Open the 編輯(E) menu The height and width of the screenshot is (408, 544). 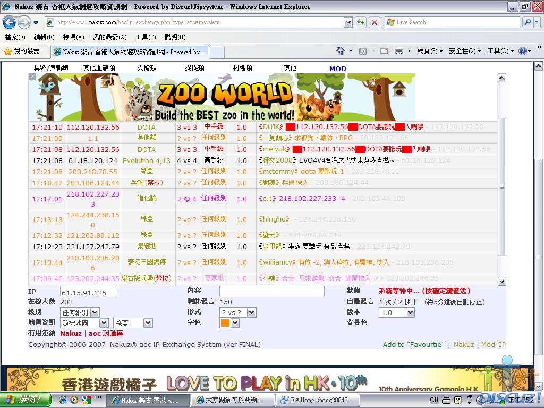coord(44,37)
